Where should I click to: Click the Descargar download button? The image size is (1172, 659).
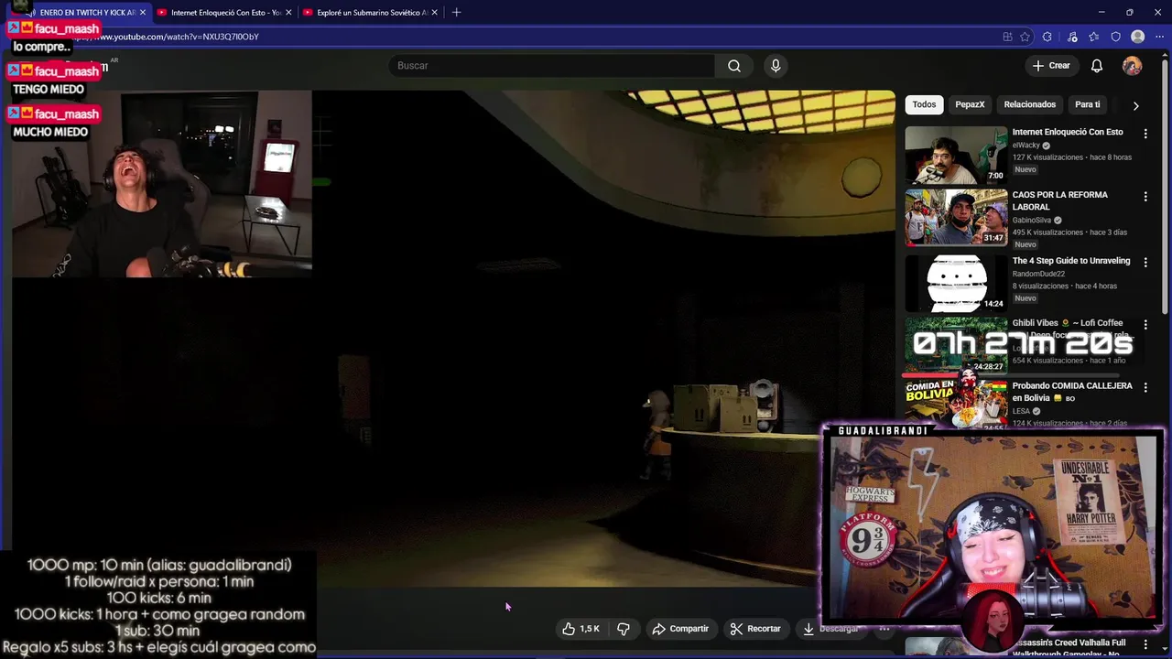(x=831, y=629)
